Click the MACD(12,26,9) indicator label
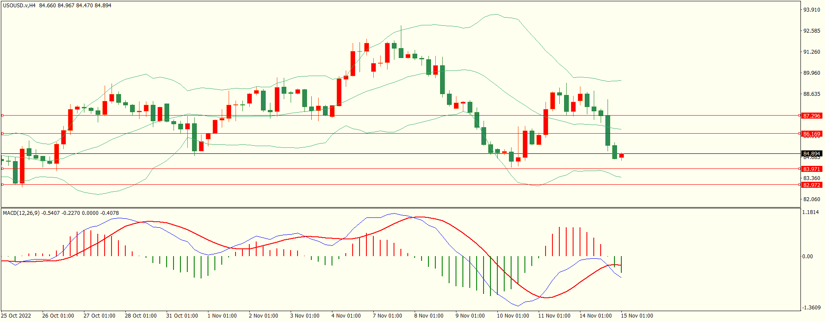 click(22, 213)
